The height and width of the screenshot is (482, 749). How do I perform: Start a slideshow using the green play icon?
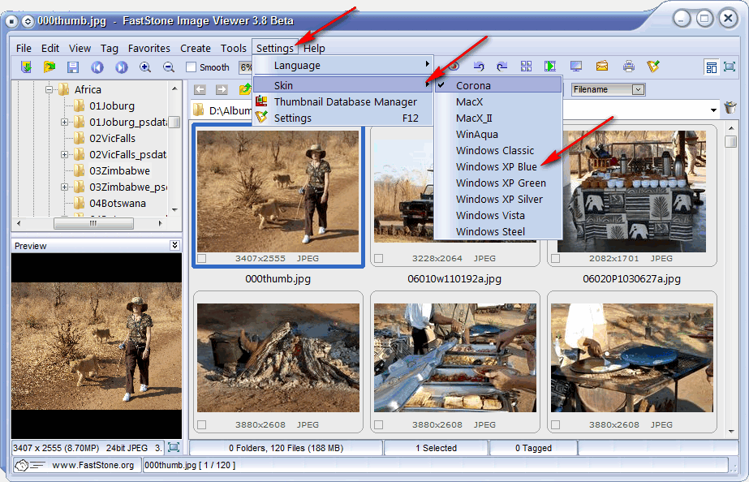pos(549,67)
